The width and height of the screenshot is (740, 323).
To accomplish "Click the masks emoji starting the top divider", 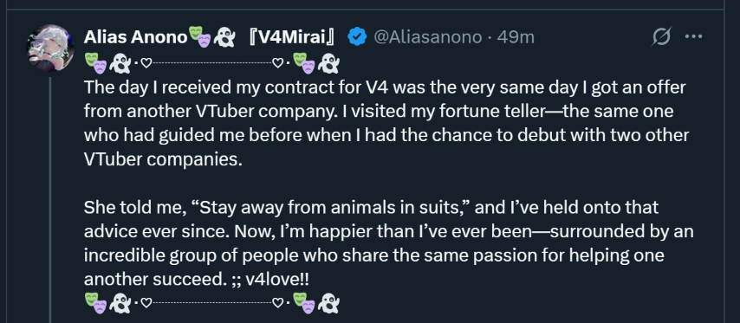I will click(94, 62).
